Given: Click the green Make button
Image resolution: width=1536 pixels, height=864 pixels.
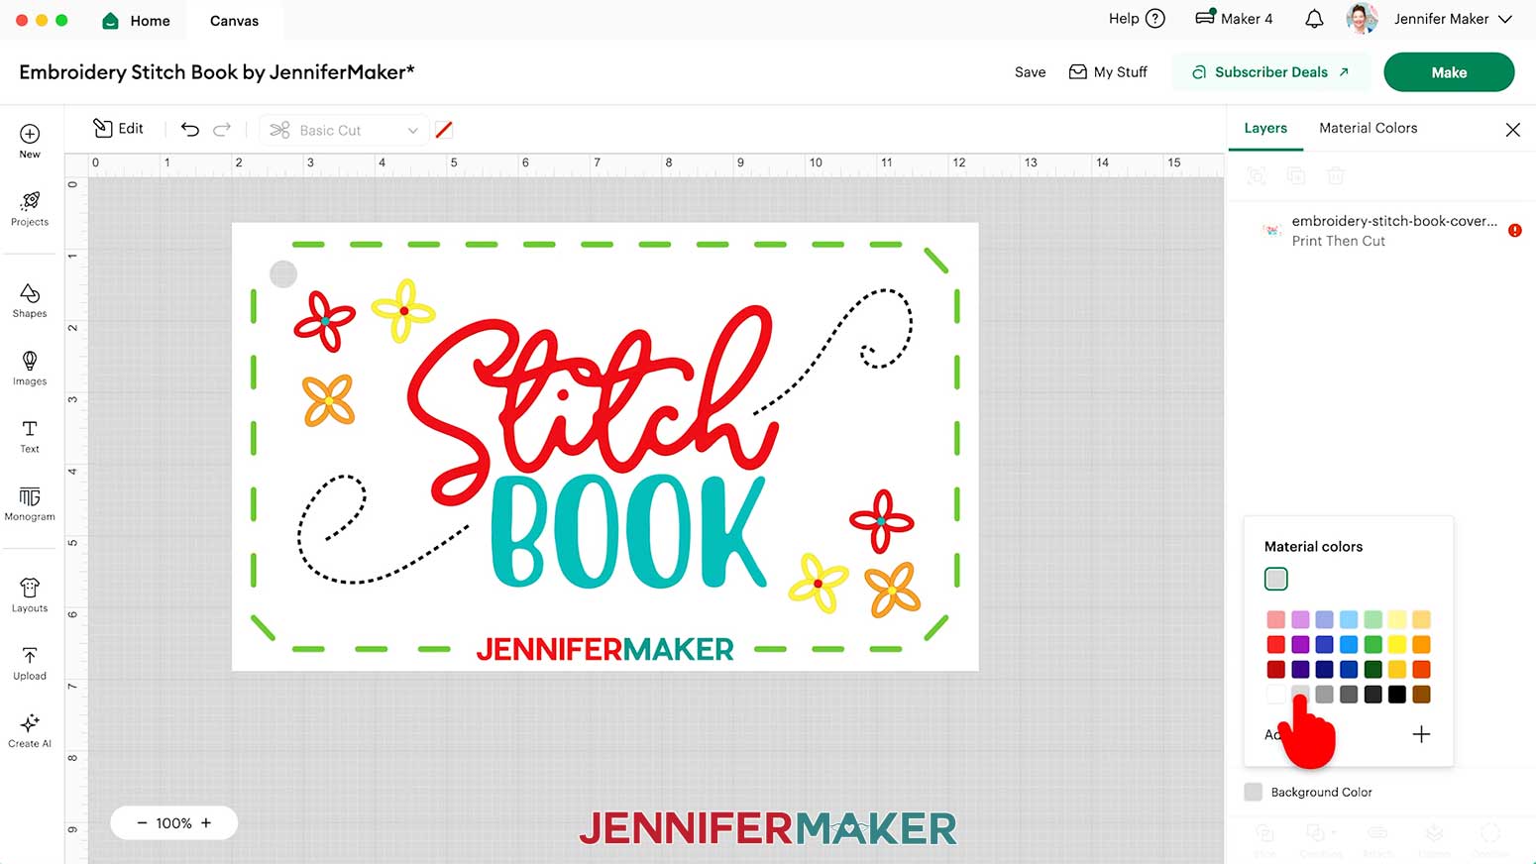Looking at the screenshot, I should [1449, 72].
